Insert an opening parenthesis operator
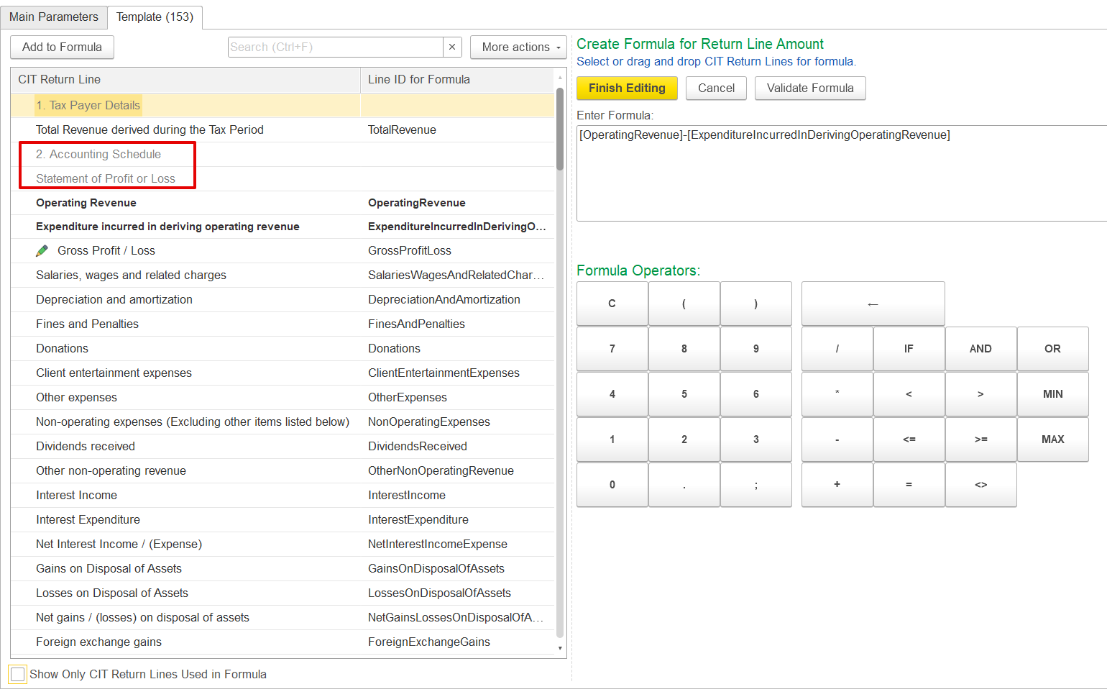 (x=684, y=304)
